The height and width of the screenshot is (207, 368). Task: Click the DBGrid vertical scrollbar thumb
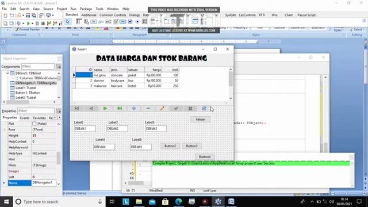231,79
